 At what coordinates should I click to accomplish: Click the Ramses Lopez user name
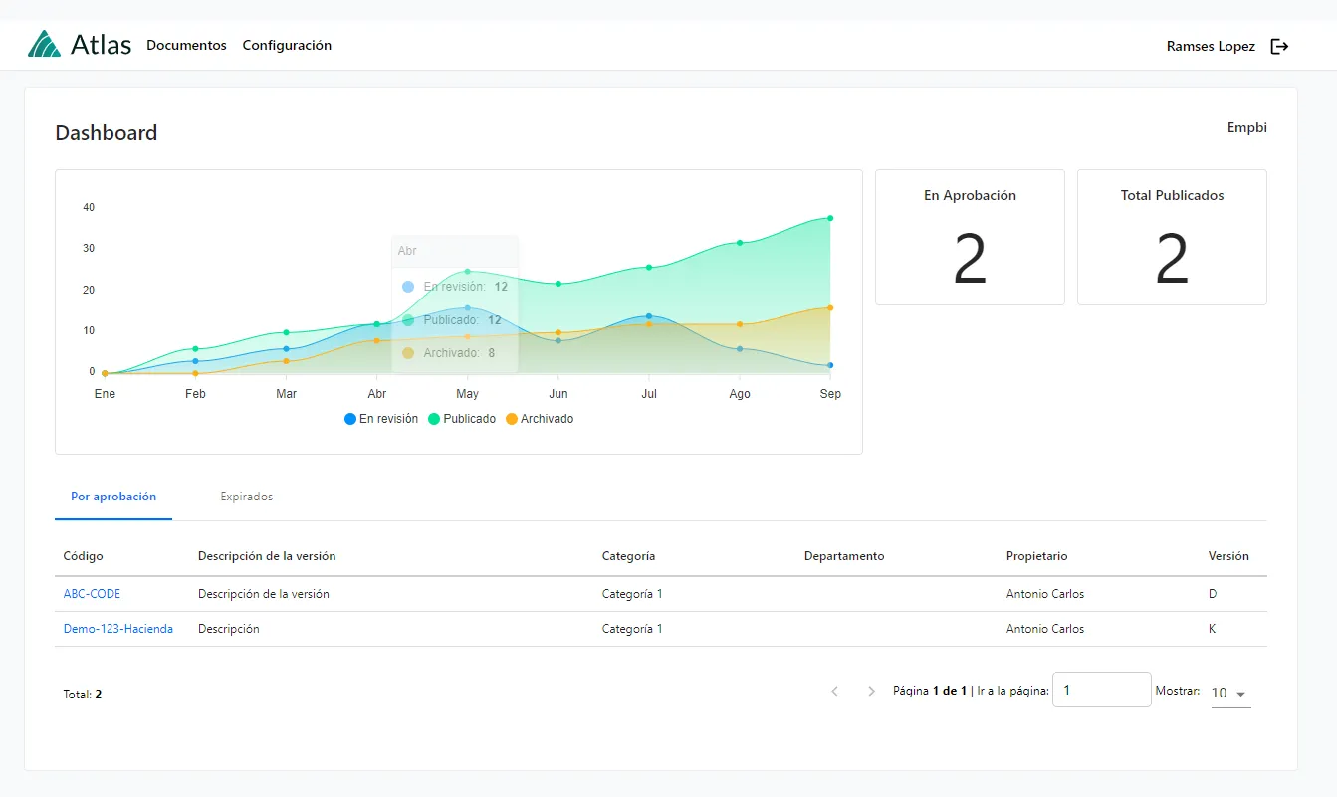point(1211,46)
